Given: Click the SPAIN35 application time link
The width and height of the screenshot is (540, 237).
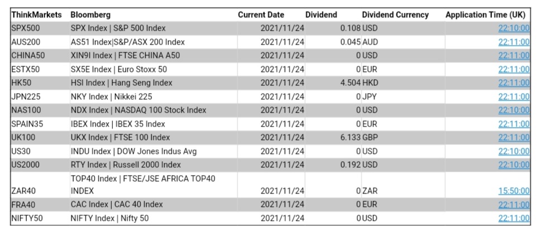Looking at the screenshot, I should 514,124.
